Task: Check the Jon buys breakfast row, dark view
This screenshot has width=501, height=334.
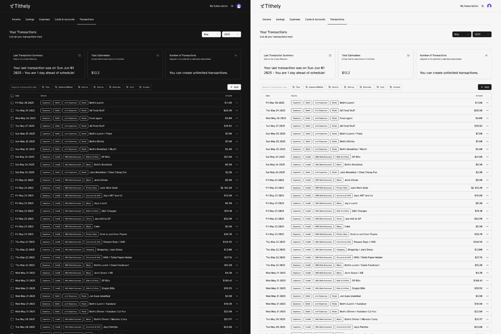Action: (x=12, y=296)
